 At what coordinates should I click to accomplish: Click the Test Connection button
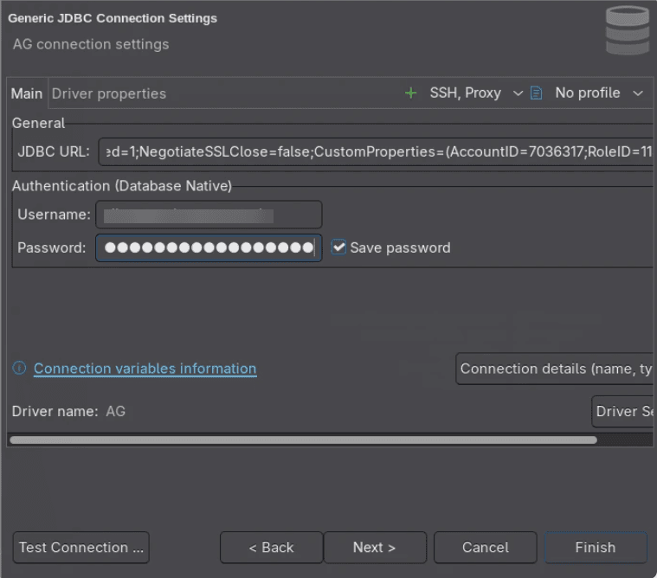(81, 548)
